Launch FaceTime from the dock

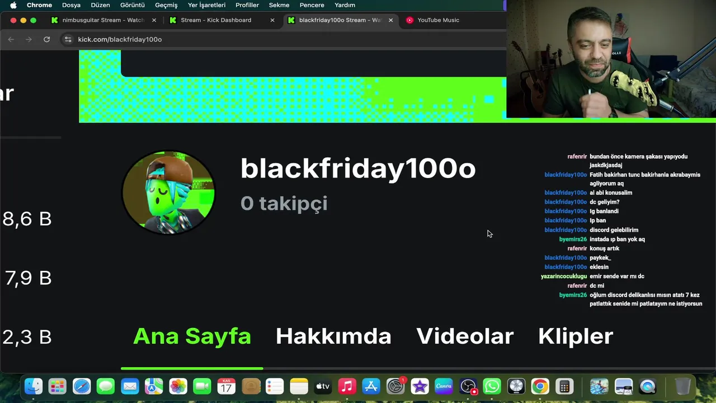[202, 386]
